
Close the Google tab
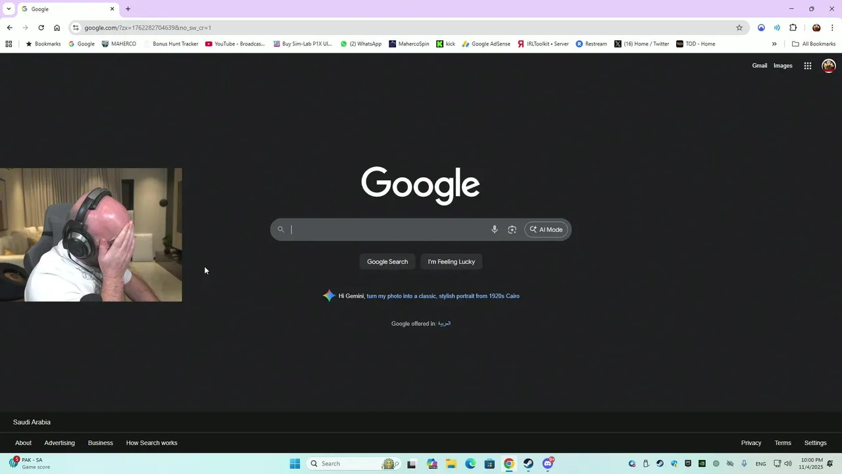112,9
